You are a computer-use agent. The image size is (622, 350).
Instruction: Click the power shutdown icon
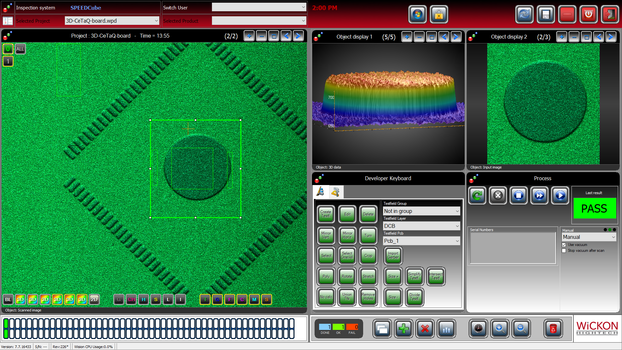point(588,15)
